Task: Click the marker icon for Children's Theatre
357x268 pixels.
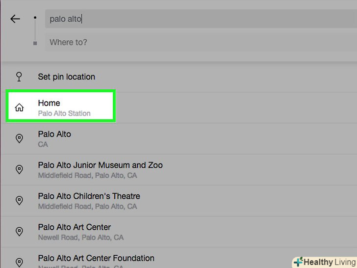Action: click(x=19, y=200)
